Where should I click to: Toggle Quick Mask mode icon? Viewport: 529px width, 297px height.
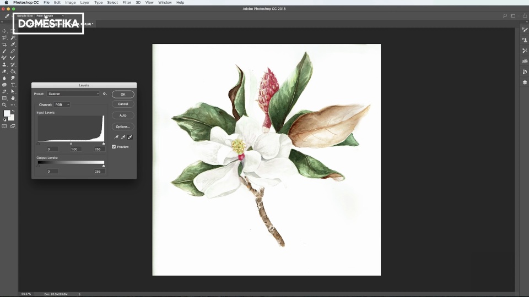4,126
